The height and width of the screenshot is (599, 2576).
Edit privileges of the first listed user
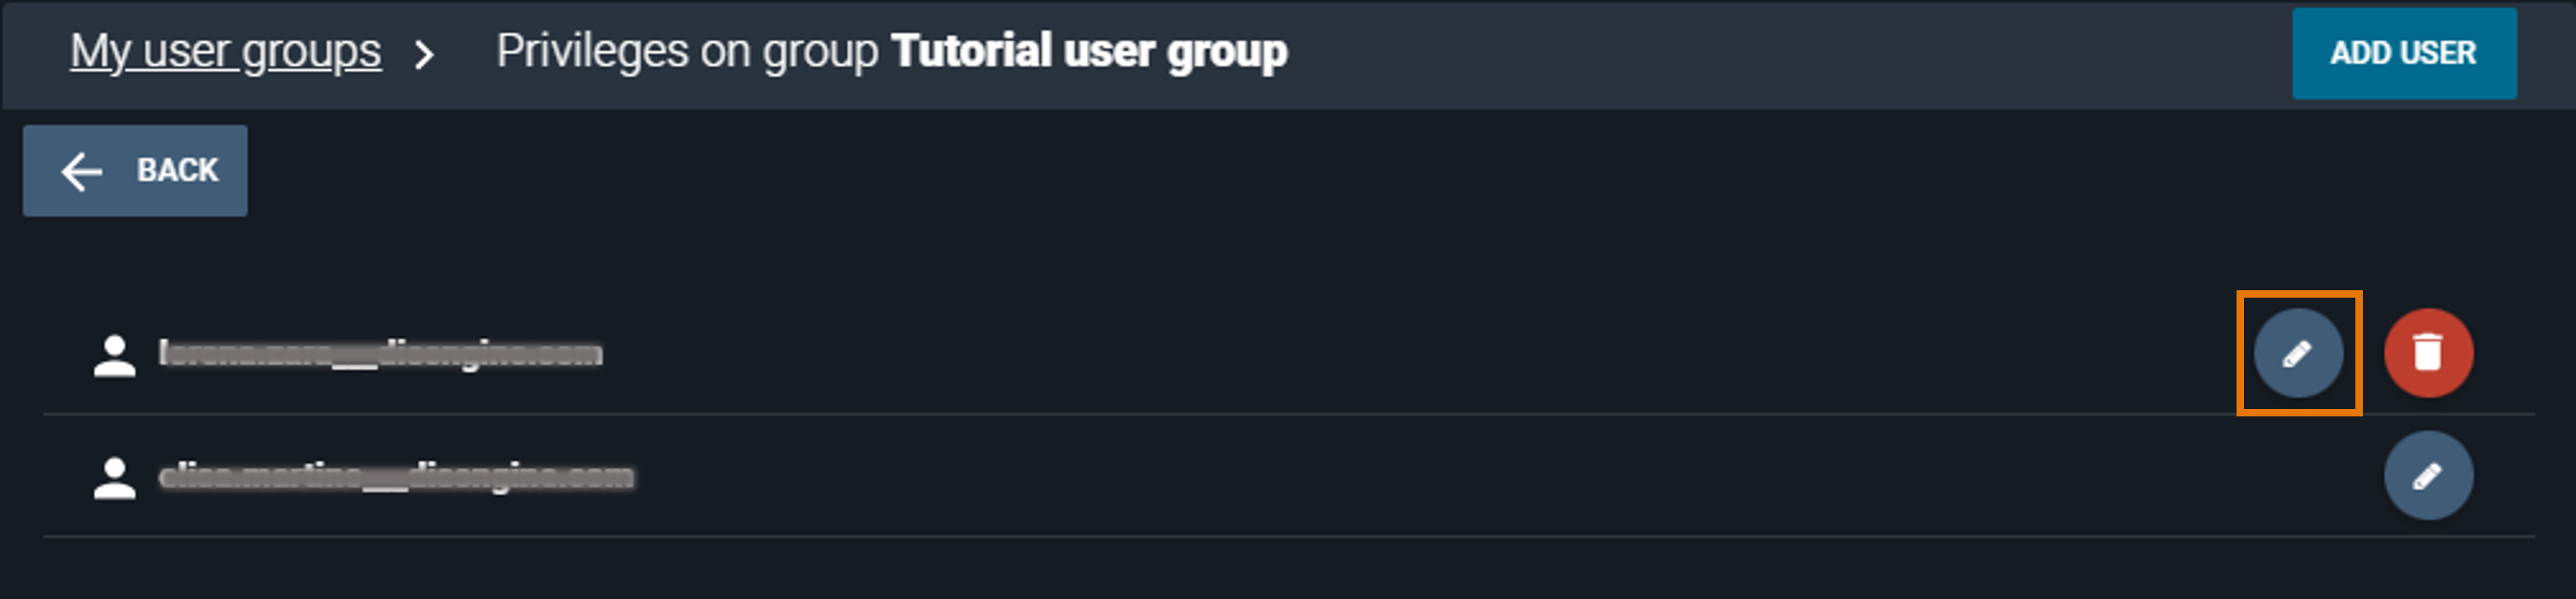tap(2298, 353)
